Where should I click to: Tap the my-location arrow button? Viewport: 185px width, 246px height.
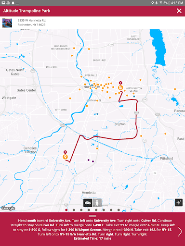pyautogui.click(x=179, y=202)
